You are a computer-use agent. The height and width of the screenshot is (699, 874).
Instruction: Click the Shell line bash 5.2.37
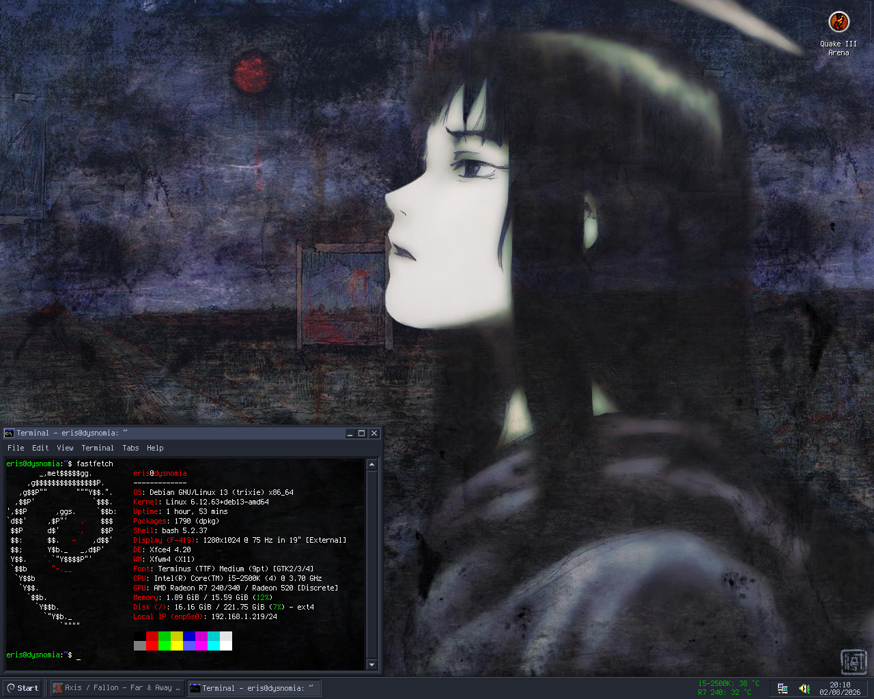click(170, 531)
